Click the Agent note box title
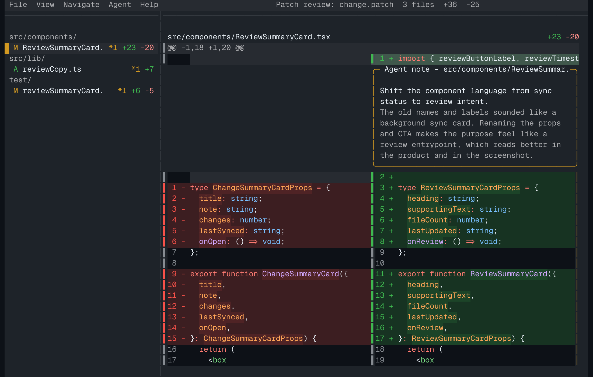The image size is (593, 377). click(x=477, y=69)
